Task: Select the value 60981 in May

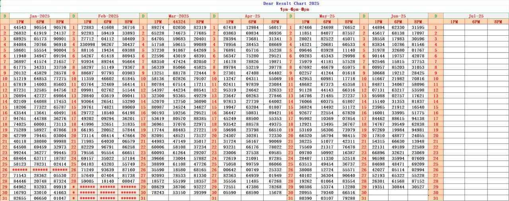Action: (x=327, y=79)
